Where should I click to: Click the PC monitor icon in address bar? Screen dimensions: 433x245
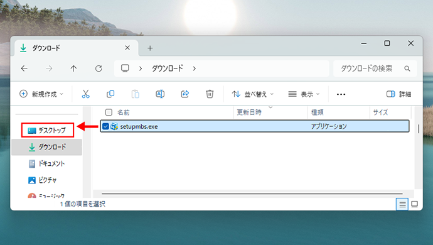pyautogui.click(x=125, y=68)
